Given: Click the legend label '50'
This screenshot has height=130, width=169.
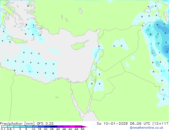Looking at the screenshot, I should 82,129.
